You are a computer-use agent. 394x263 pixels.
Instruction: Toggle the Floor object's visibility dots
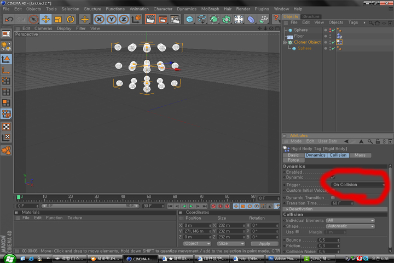click(x=330, y=36)
